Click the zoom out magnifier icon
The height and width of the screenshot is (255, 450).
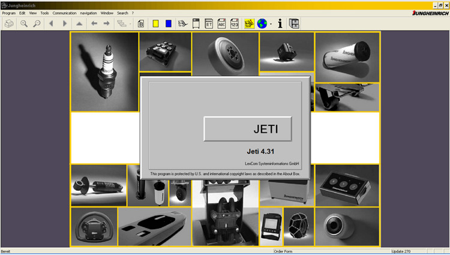(37, 23)
